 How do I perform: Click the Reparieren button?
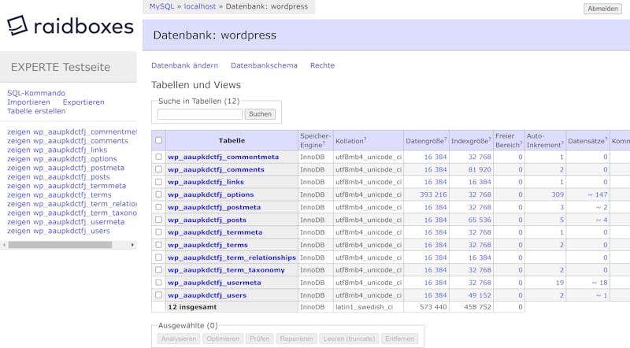coord(296,339)
